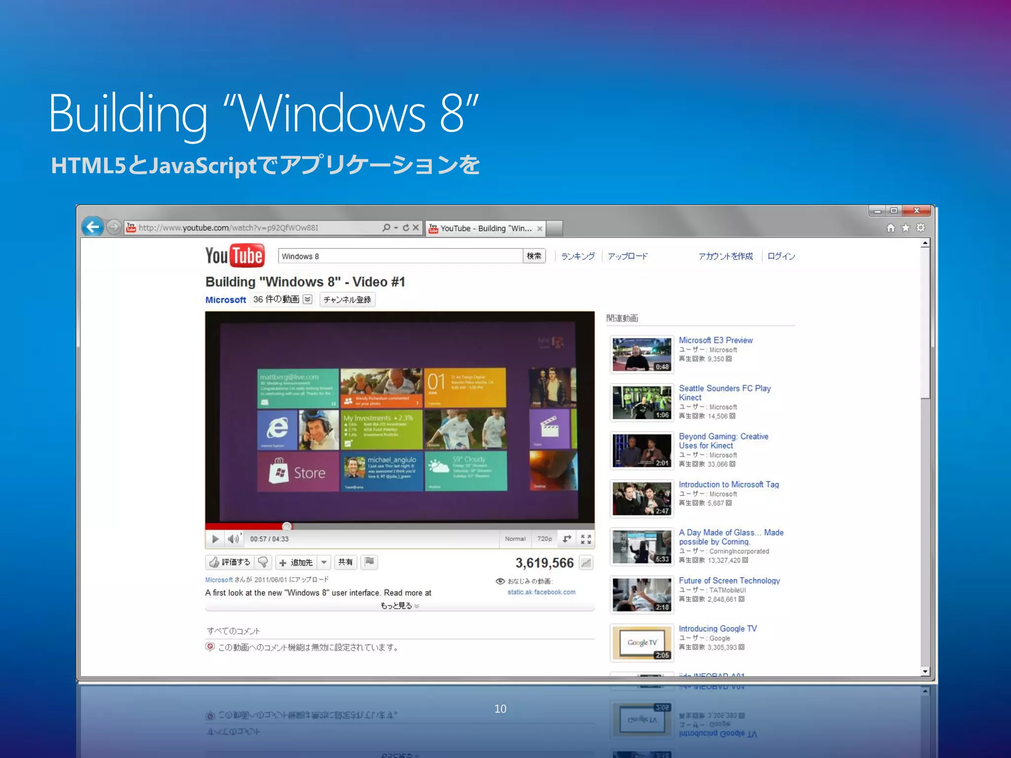This screenshot has width=1011, height=758.
Task: Minimize the browser window
Action: point(877,211)
